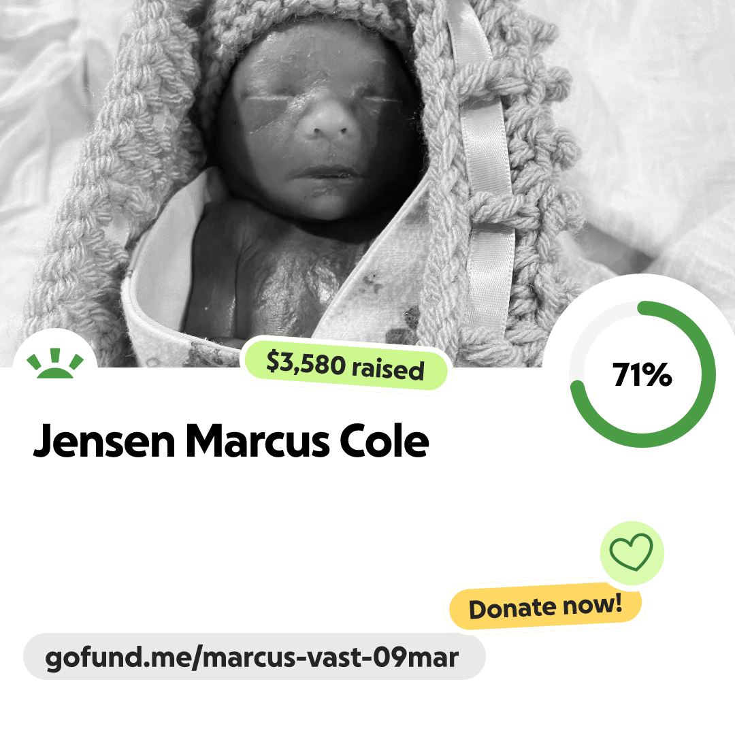Screen dimensions: 735x735
Task: Select the Jensen Marcus Cole title
Action: (231, 440)
